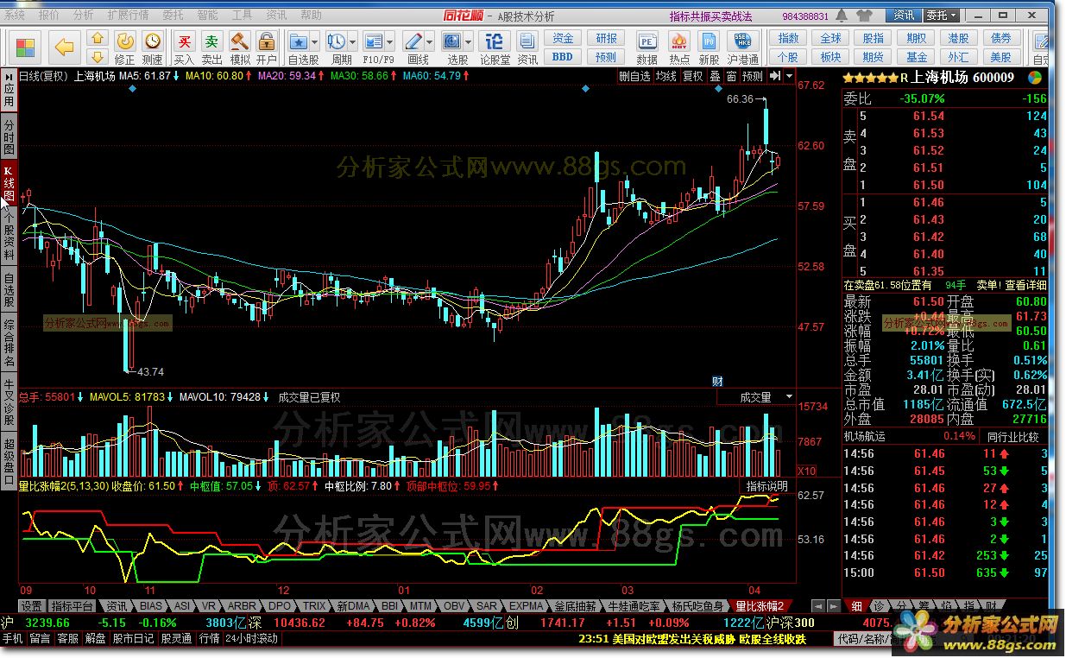
Task: Toggle 预测 forecast in chart header
Action: [754, 77]
